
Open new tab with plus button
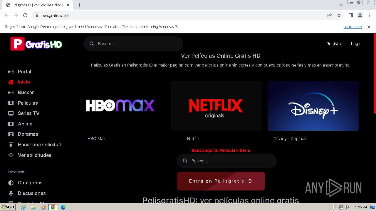point(79,5)
